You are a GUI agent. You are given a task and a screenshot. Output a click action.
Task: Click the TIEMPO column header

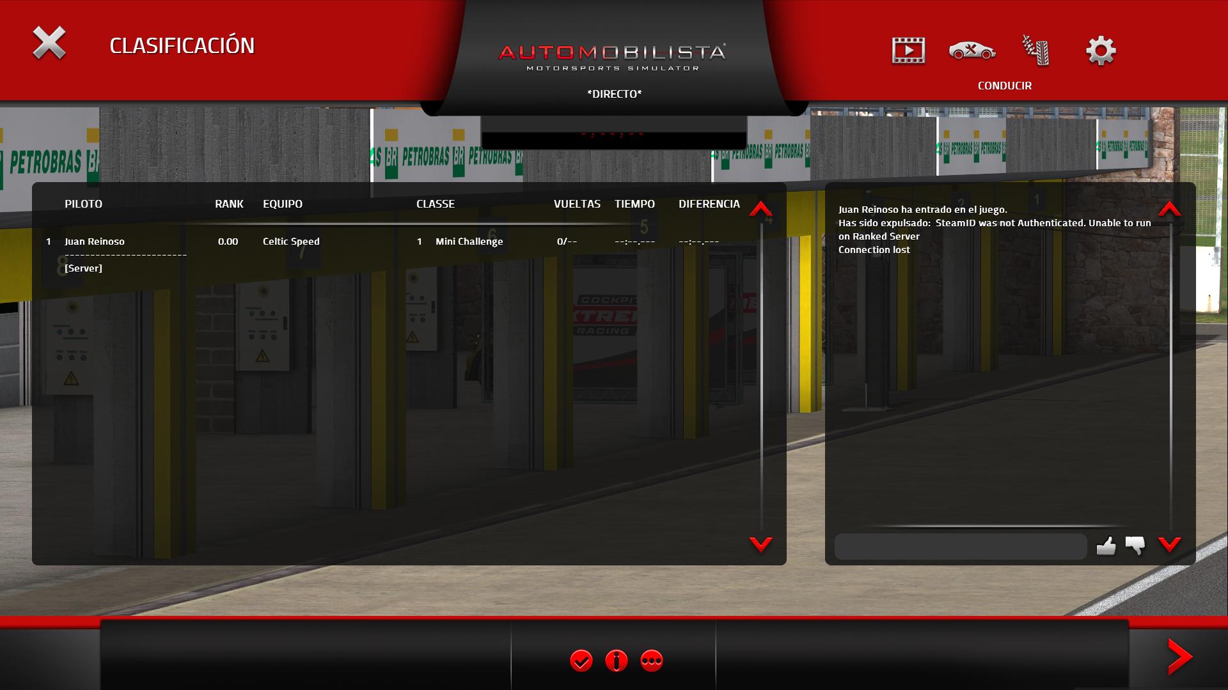(634, 204)
